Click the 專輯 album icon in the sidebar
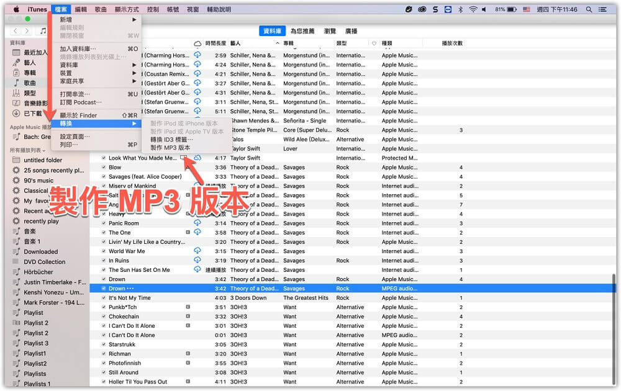Image resolution: width=621 pixels, height=391 pixels. 16,73
